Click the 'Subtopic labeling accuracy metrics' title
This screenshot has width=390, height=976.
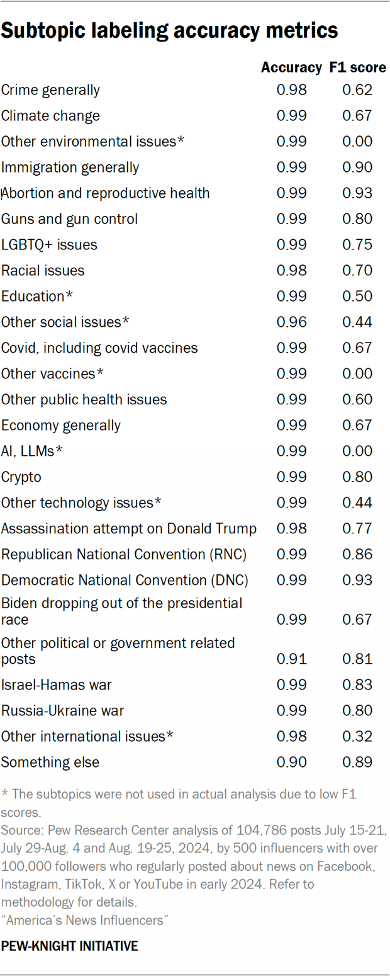170,30
